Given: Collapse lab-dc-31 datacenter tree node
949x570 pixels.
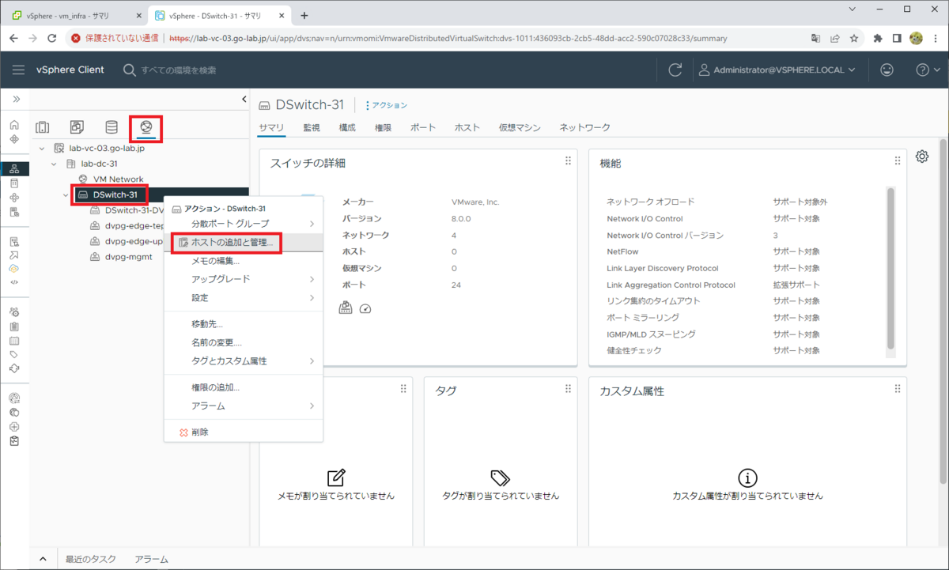Looking at the screenshot, I should tap(55, 164).
